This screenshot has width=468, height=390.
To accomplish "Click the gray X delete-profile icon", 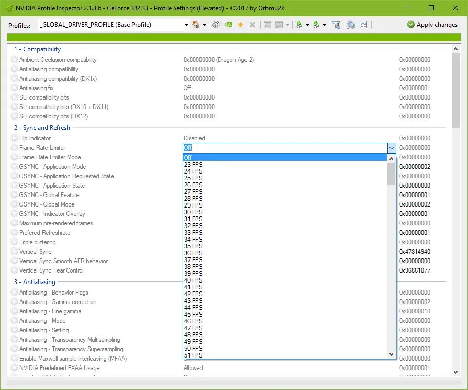I will pos(252,25).
